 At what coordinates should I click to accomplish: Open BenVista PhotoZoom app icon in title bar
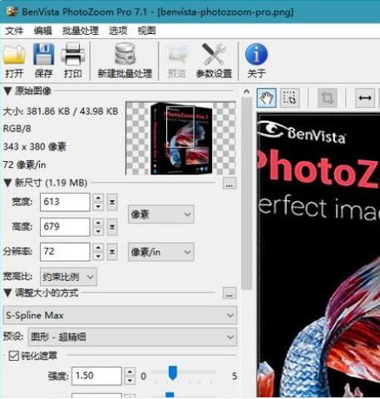click(12, 12)
